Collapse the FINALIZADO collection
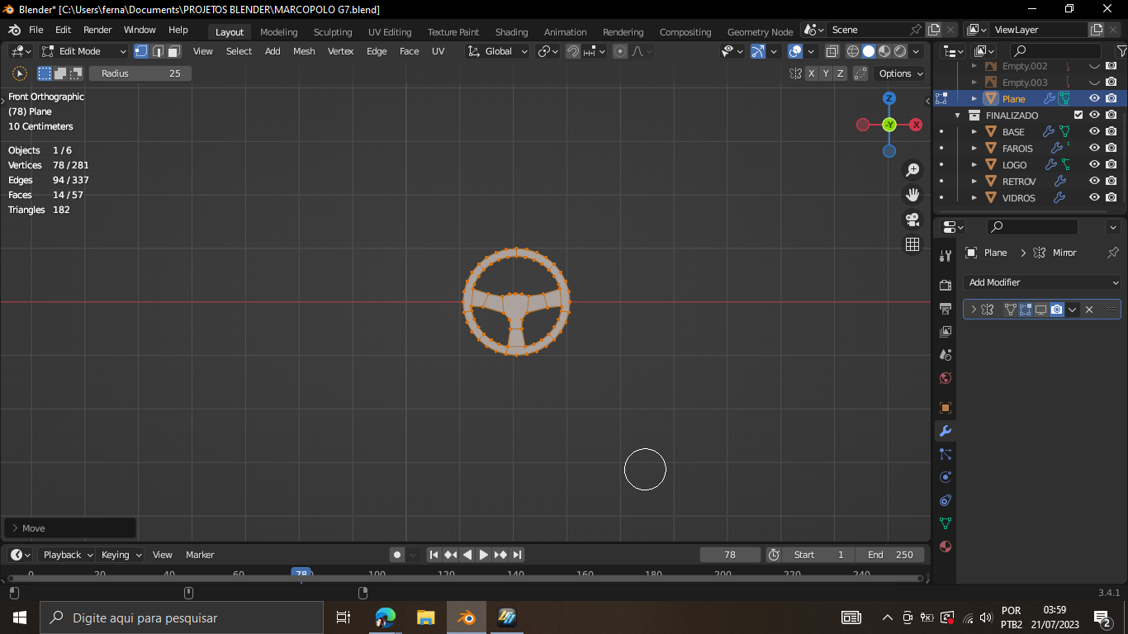The image size is (1128, 634). coord(958,115)
